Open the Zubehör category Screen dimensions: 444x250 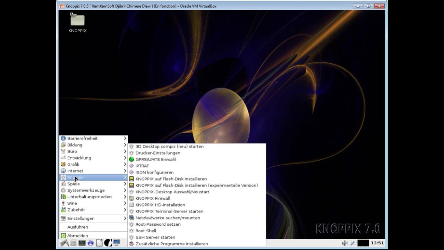coord(93,210)
